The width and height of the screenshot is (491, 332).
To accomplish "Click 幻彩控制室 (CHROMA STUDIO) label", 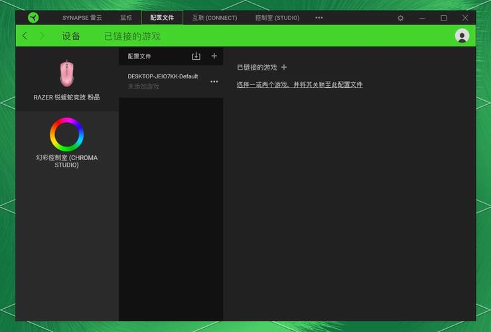I will point(67,161).
